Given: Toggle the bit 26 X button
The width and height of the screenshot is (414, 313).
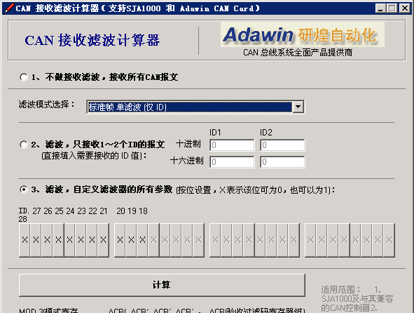Looking at the screenshot, I should (47, 240).
